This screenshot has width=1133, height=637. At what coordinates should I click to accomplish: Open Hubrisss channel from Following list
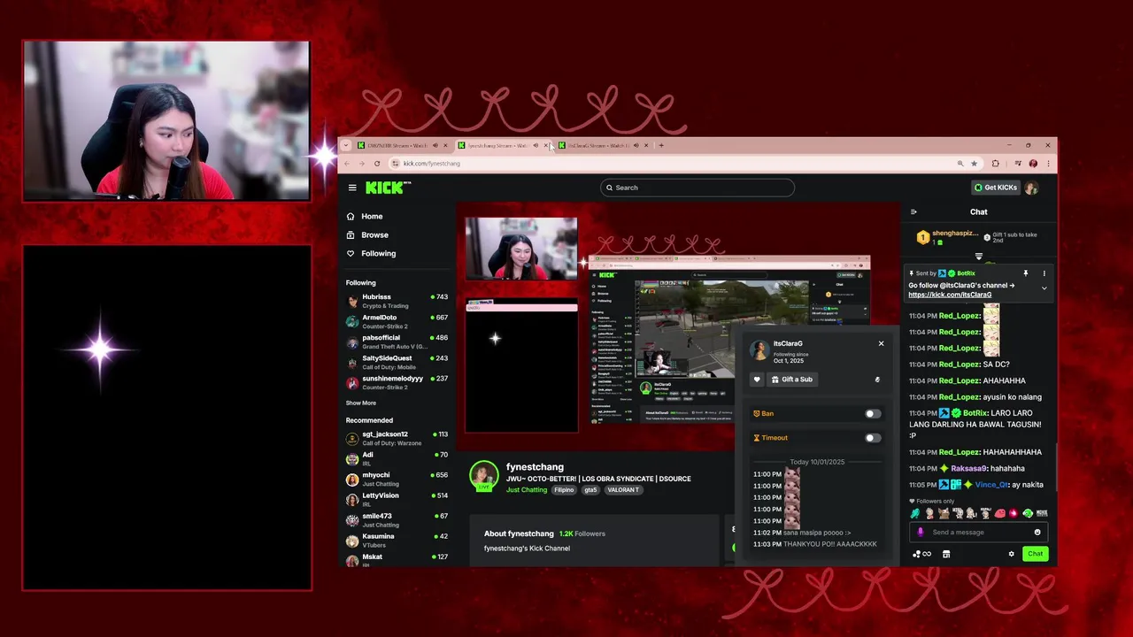tap(397, 301)
